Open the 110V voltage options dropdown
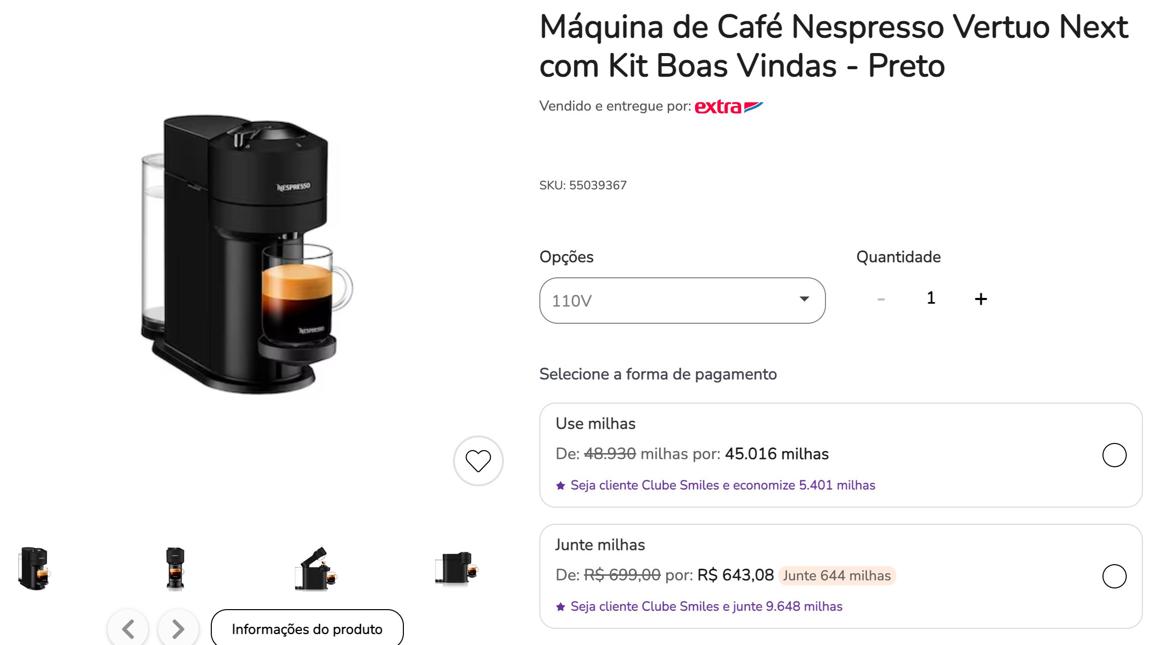 coord(681,301)
